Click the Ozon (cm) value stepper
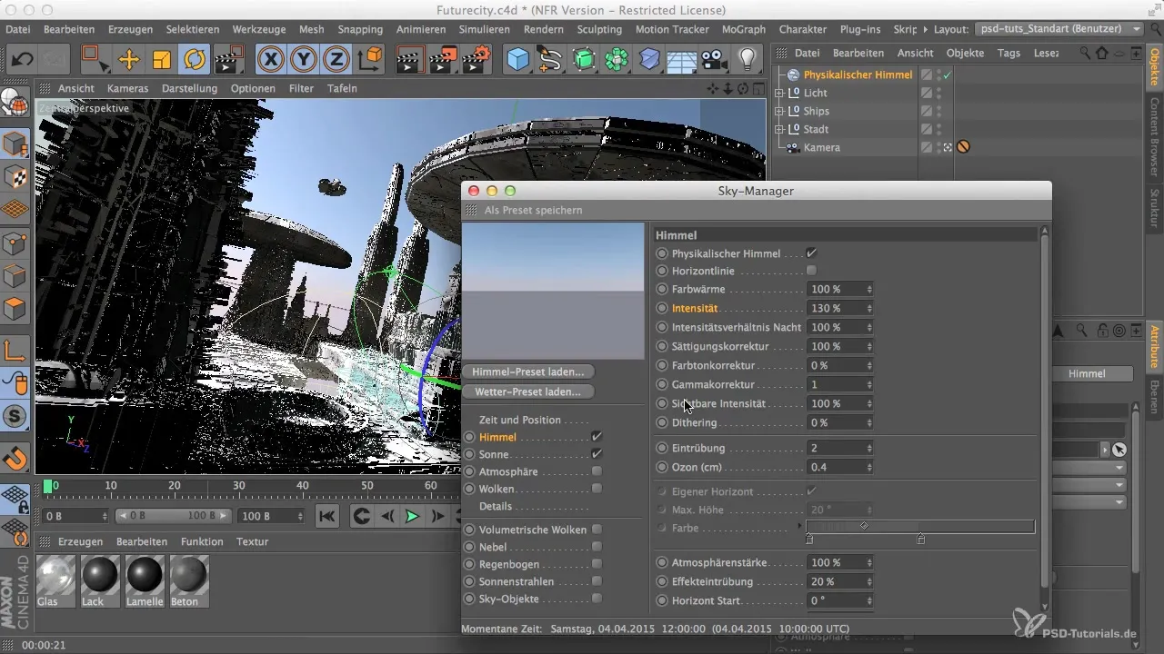The height and width of the screenshot is (654, 1164). click(869, 467)
